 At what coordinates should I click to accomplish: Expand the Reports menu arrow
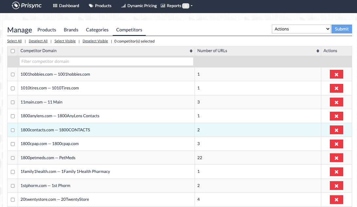coord(192,6)
